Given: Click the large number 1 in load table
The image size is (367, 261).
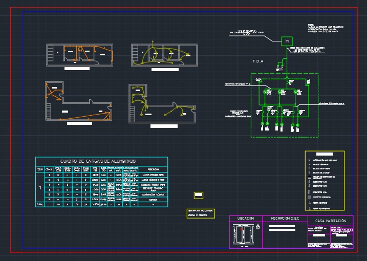Looking at the screenshot, I should tap(40, 188).
